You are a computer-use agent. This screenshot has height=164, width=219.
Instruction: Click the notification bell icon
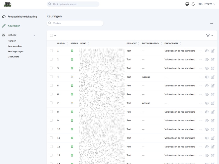pyautogui.click(x=193, y=4)
